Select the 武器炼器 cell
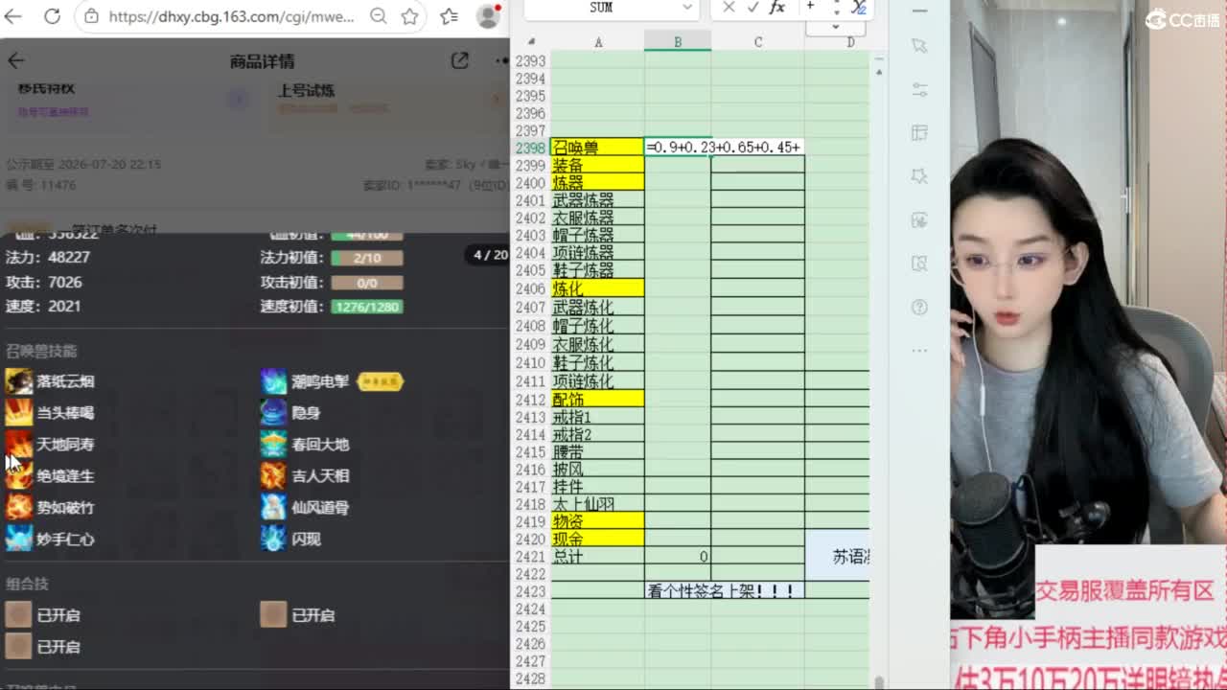 [597, 200]
